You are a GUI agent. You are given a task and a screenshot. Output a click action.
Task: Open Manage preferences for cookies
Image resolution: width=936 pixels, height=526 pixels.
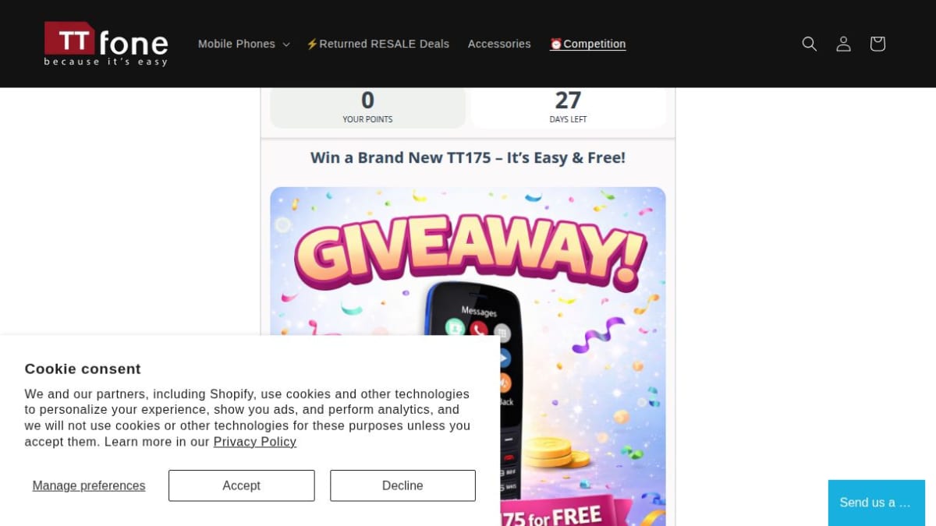tap(89, 485)
